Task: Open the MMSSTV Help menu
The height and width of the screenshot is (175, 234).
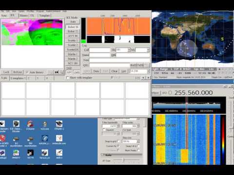Action: click(x=65, y=11)
